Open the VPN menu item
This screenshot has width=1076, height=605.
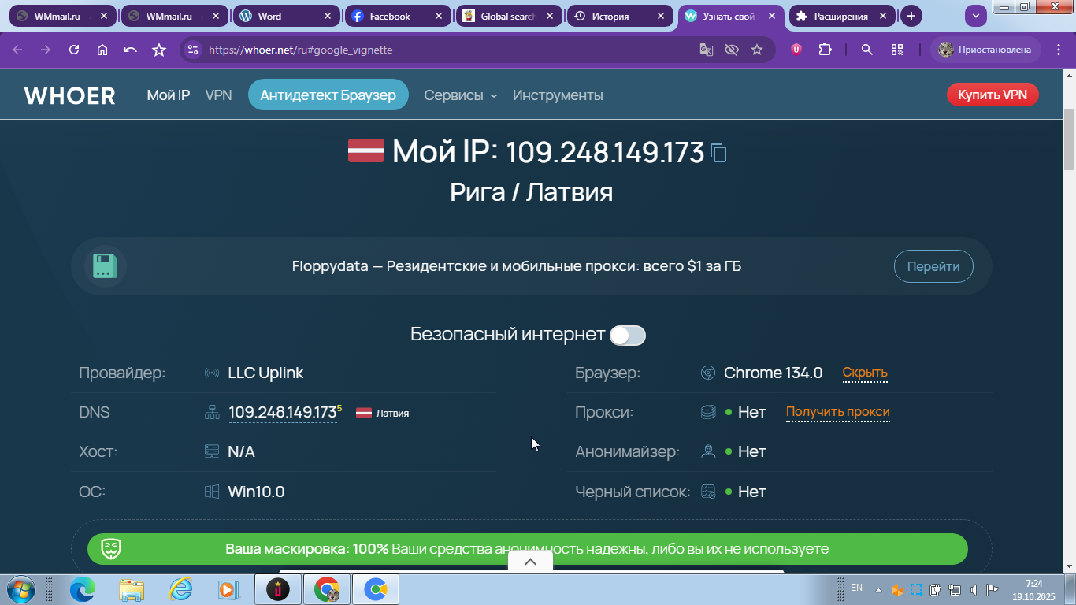(218, 95)
